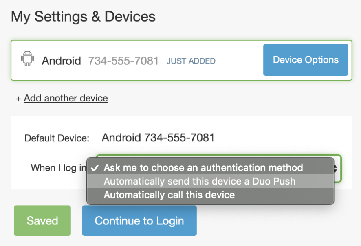Choose Ask me to choose an authentication method
361x246 pixels.
pyautogui.click(x=204, y=167)
